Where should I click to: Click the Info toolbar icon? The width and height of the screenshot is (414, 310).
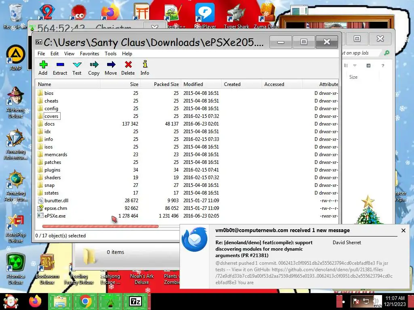[145, 68]
